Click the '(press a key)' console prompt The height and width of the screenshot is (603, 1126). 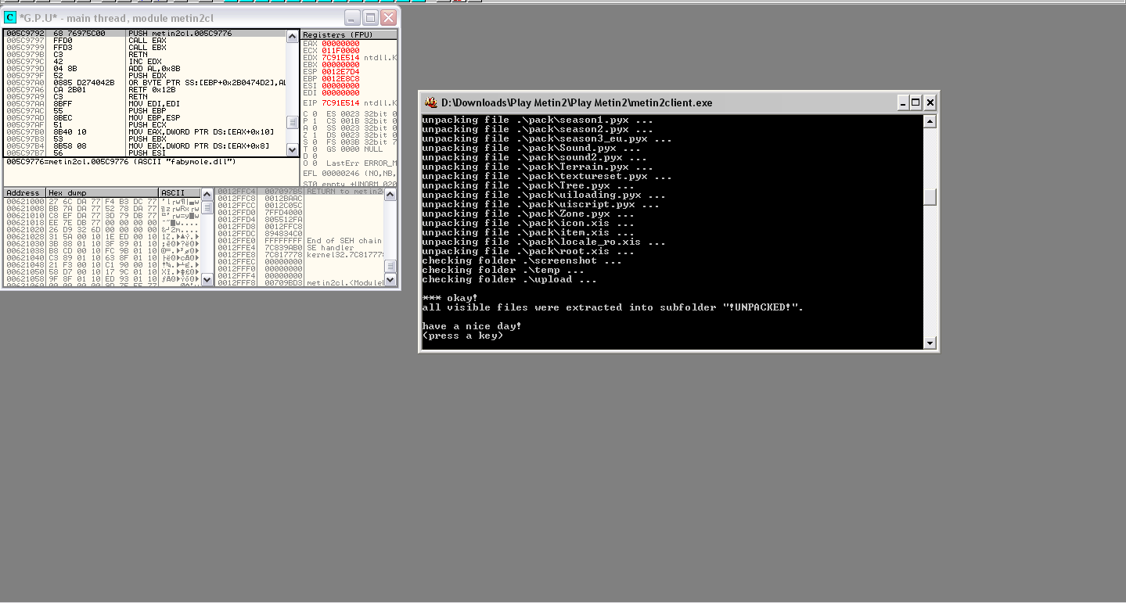[x=462, y=336]
